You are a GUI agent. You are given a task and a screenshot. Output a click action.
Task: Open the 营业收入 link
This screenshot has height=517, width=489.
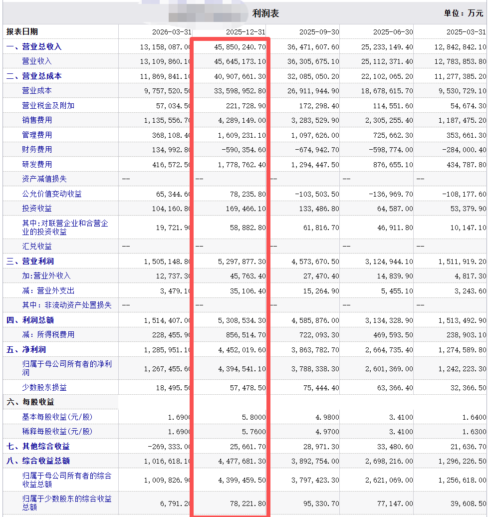(37, 61)
